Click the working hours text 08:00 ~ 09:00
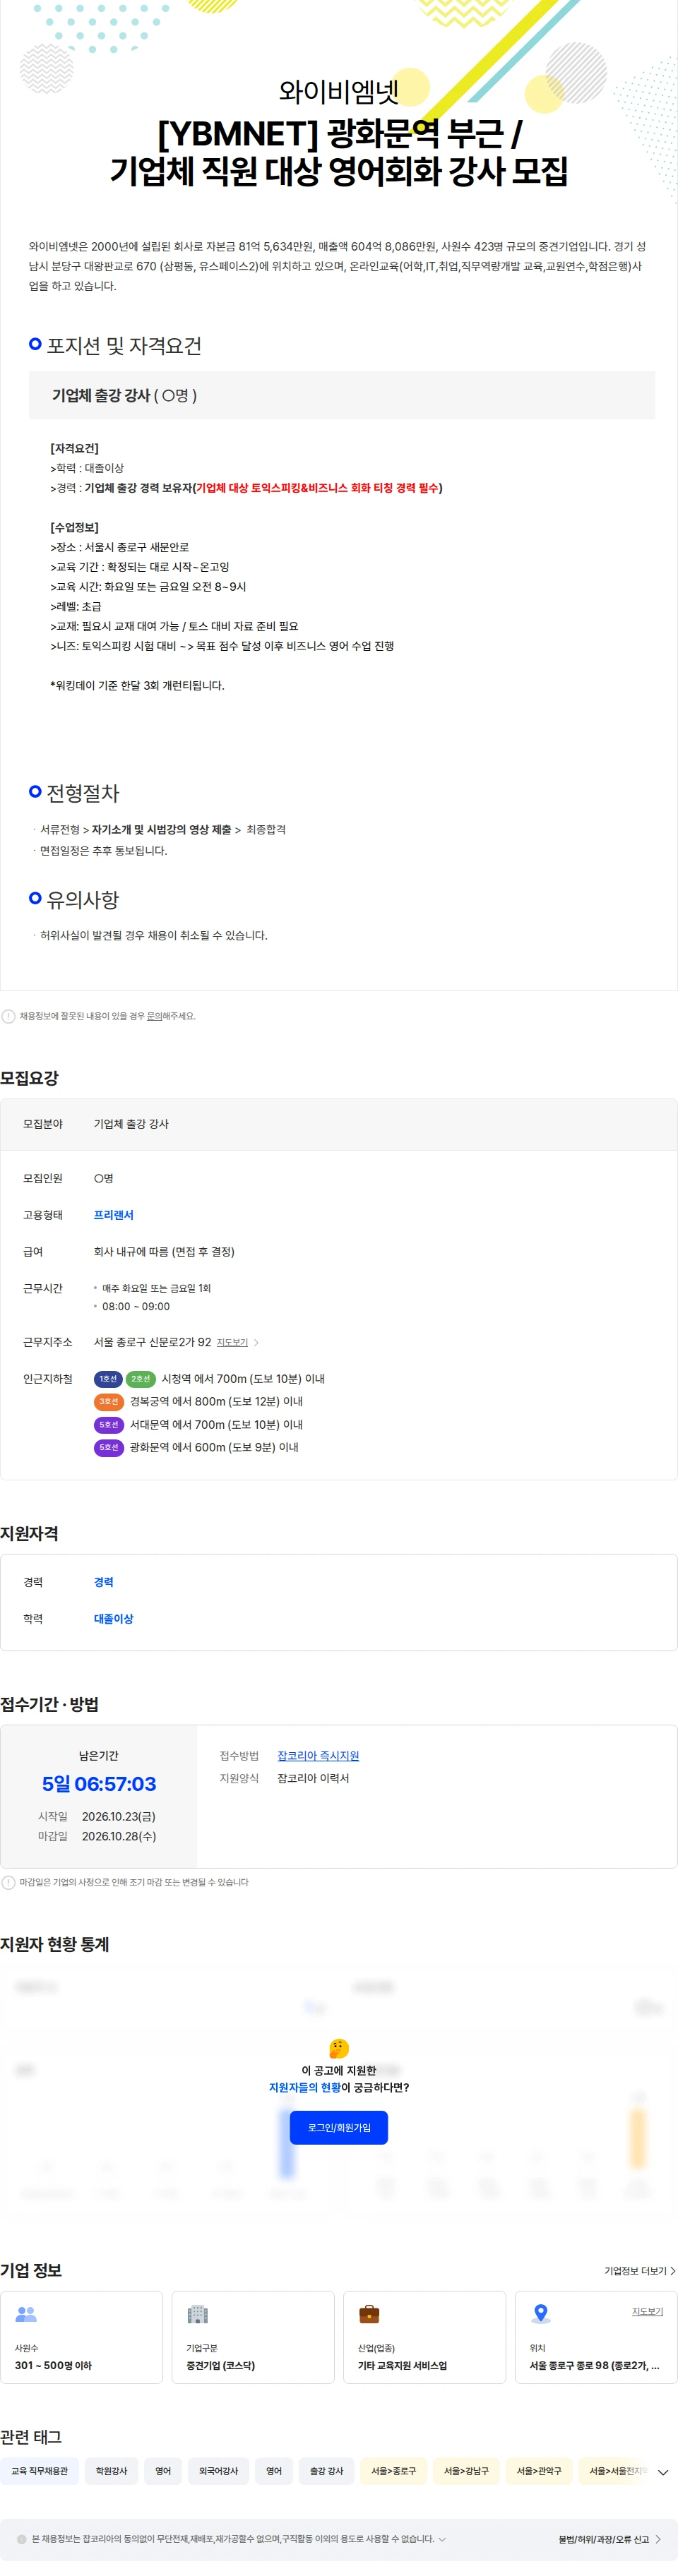The width and height of the screenshot is (678, 2576). click(136, 1306)
